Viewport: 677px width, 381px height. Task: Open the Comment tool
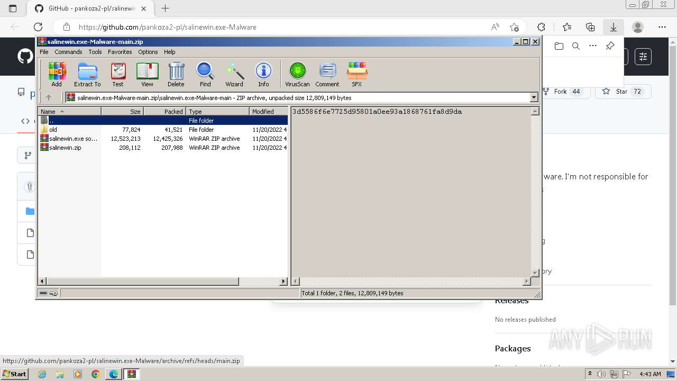pyautogui.click(x=327, y=74)
